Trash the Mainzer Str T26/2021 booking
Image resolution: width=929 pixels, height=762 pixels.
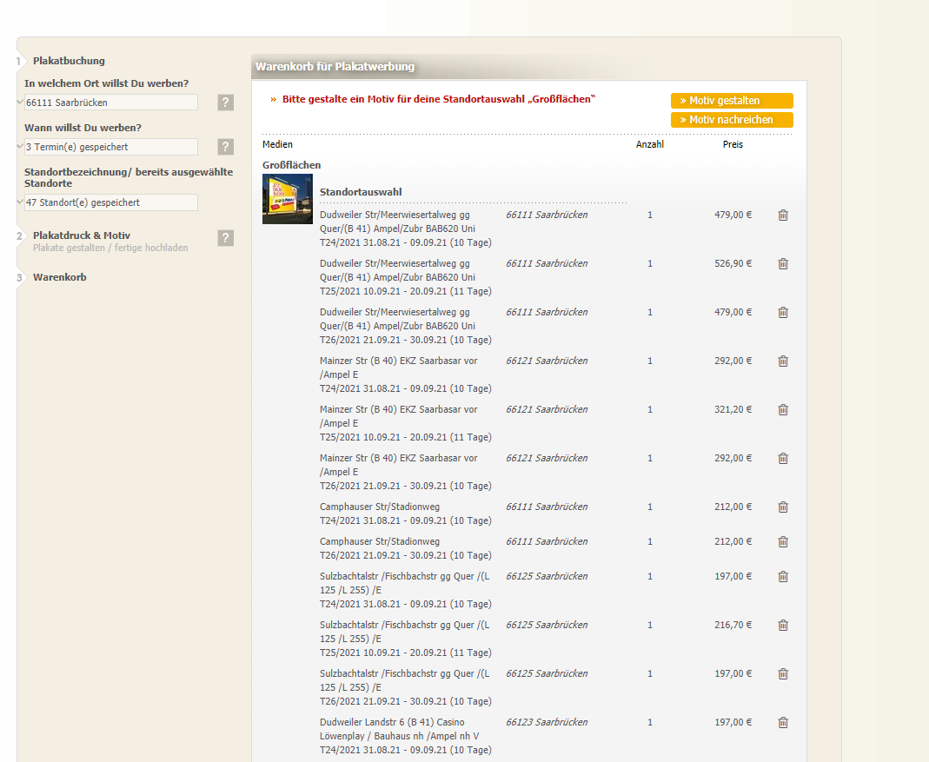[x=783, y=459]
